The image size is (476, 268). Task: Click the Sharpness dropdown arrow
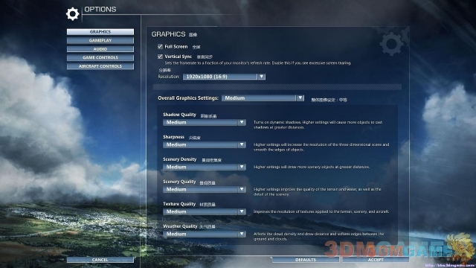click(x=242, y=144)
